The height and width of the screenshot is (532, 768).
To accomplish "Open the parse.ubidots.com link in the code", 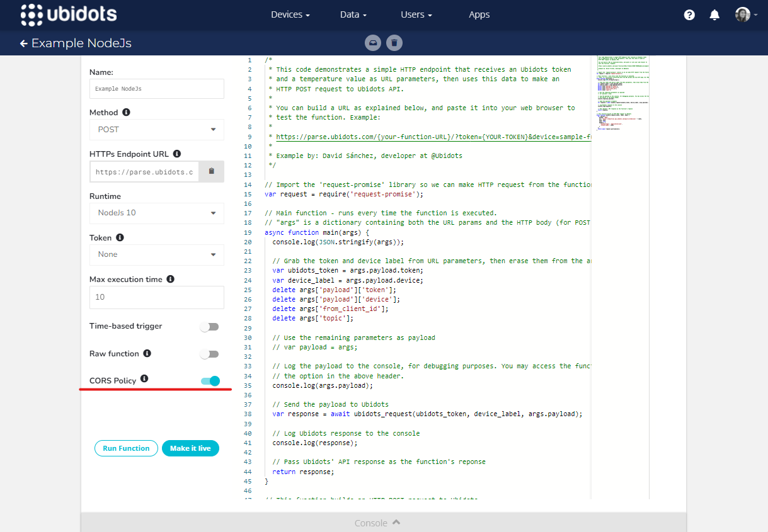I will (x=433, y=137).
